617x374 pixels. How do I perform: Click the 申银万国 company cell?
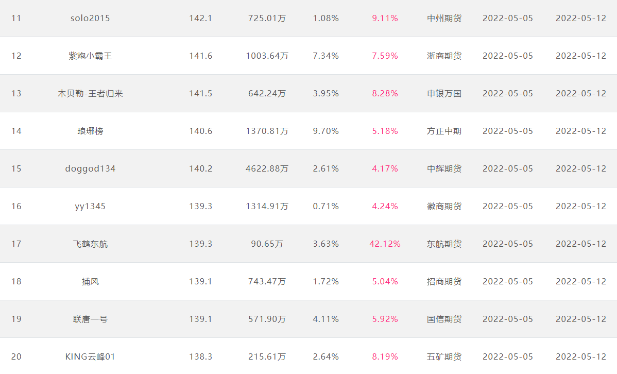pyautogui.click(x=444, y=93)
